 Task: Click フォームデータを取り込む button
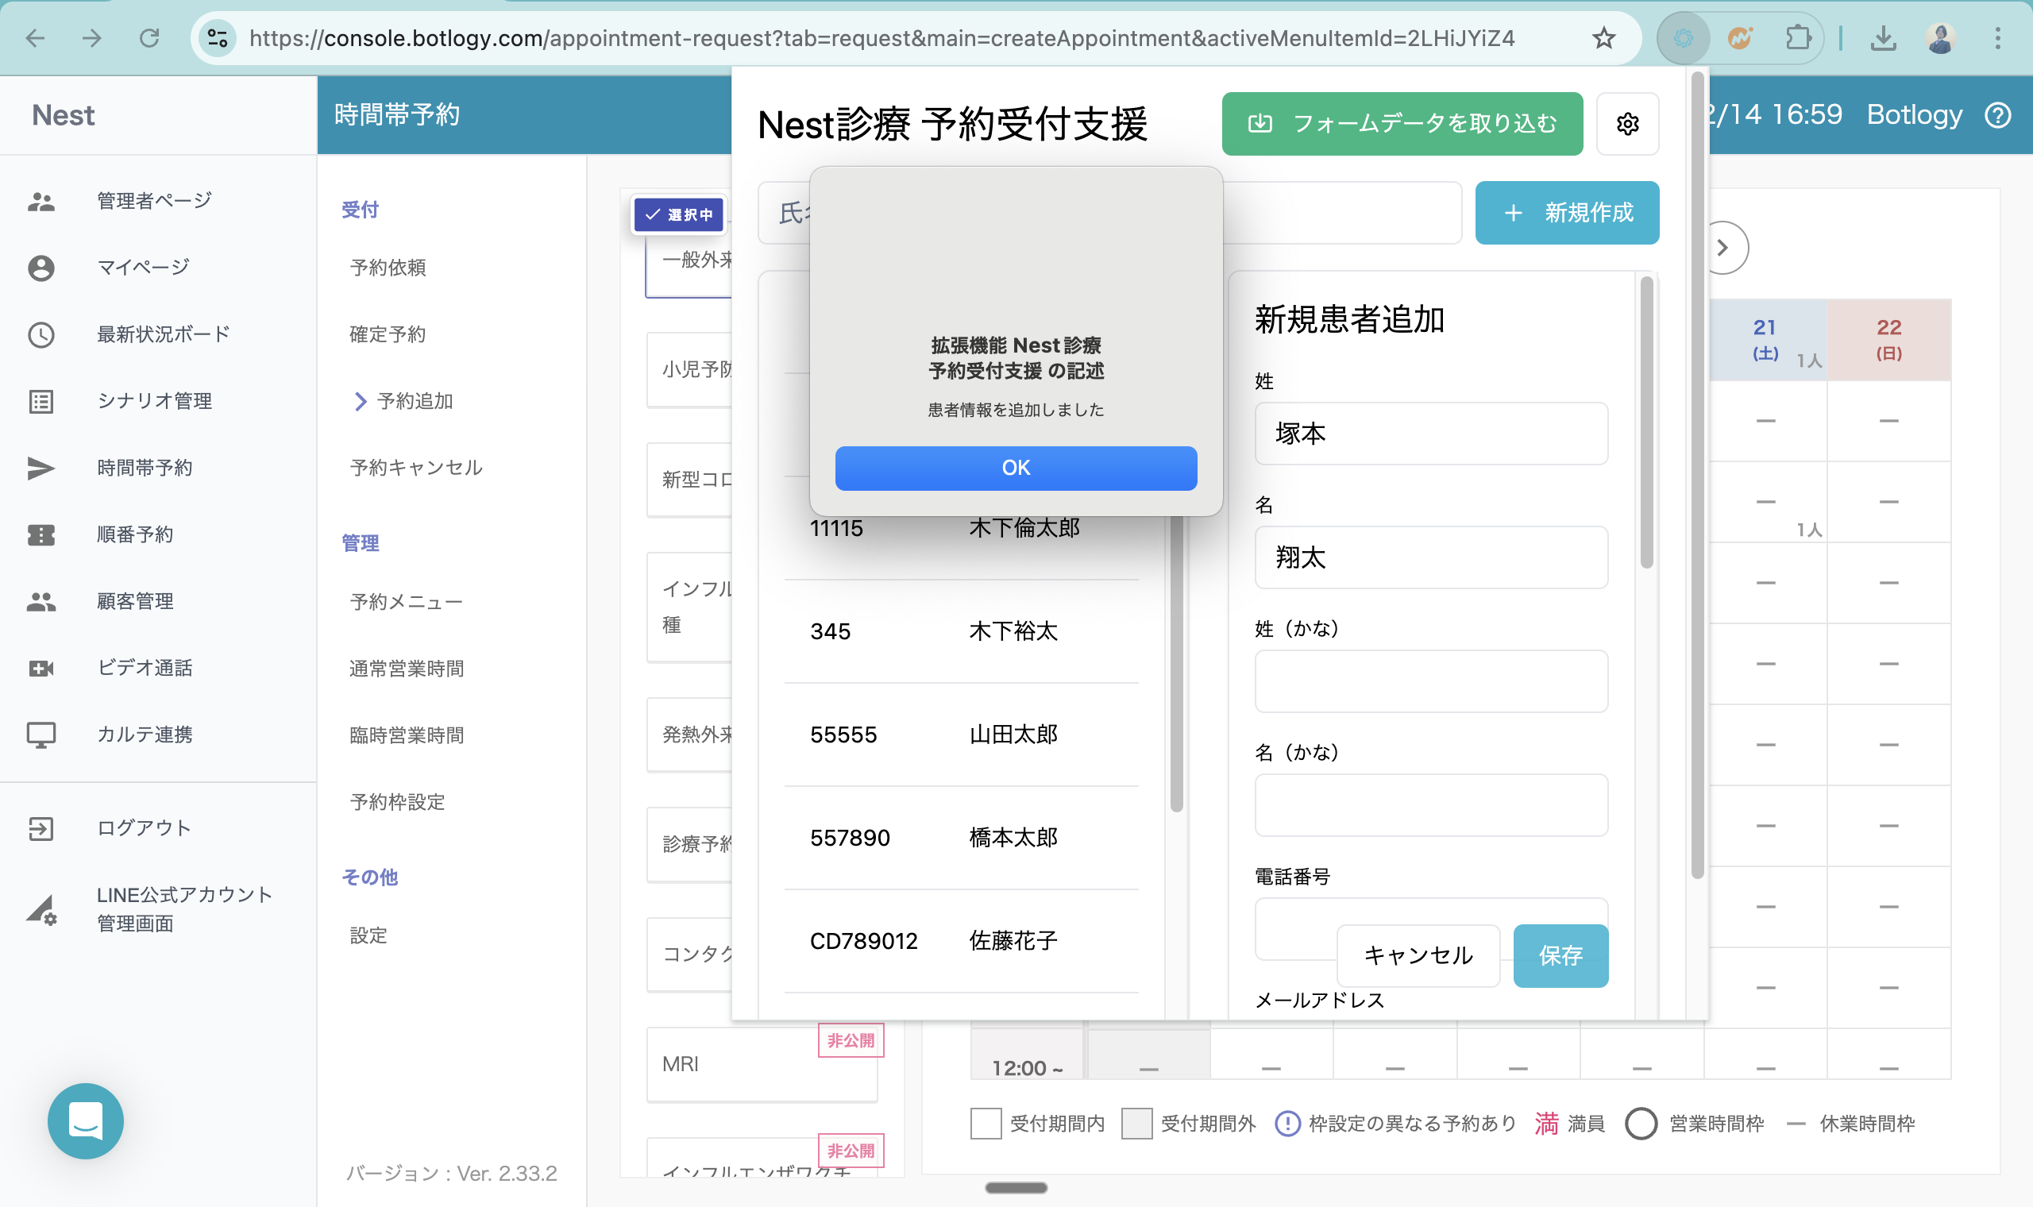coord(1401,124)
